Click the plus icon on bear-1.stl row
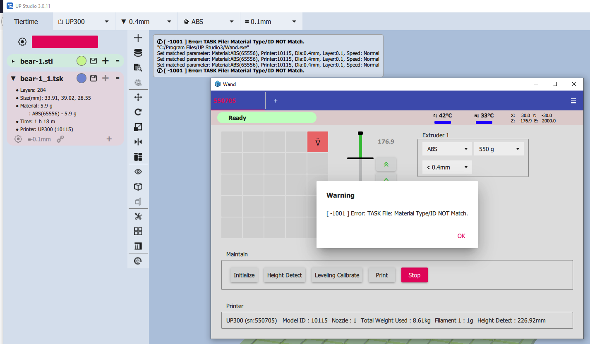 pos(106,61)
